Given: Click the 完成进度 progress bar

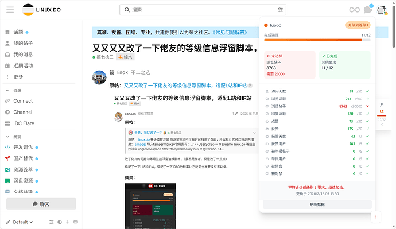Looking at the screenshot, I should (x=317, y=40).
